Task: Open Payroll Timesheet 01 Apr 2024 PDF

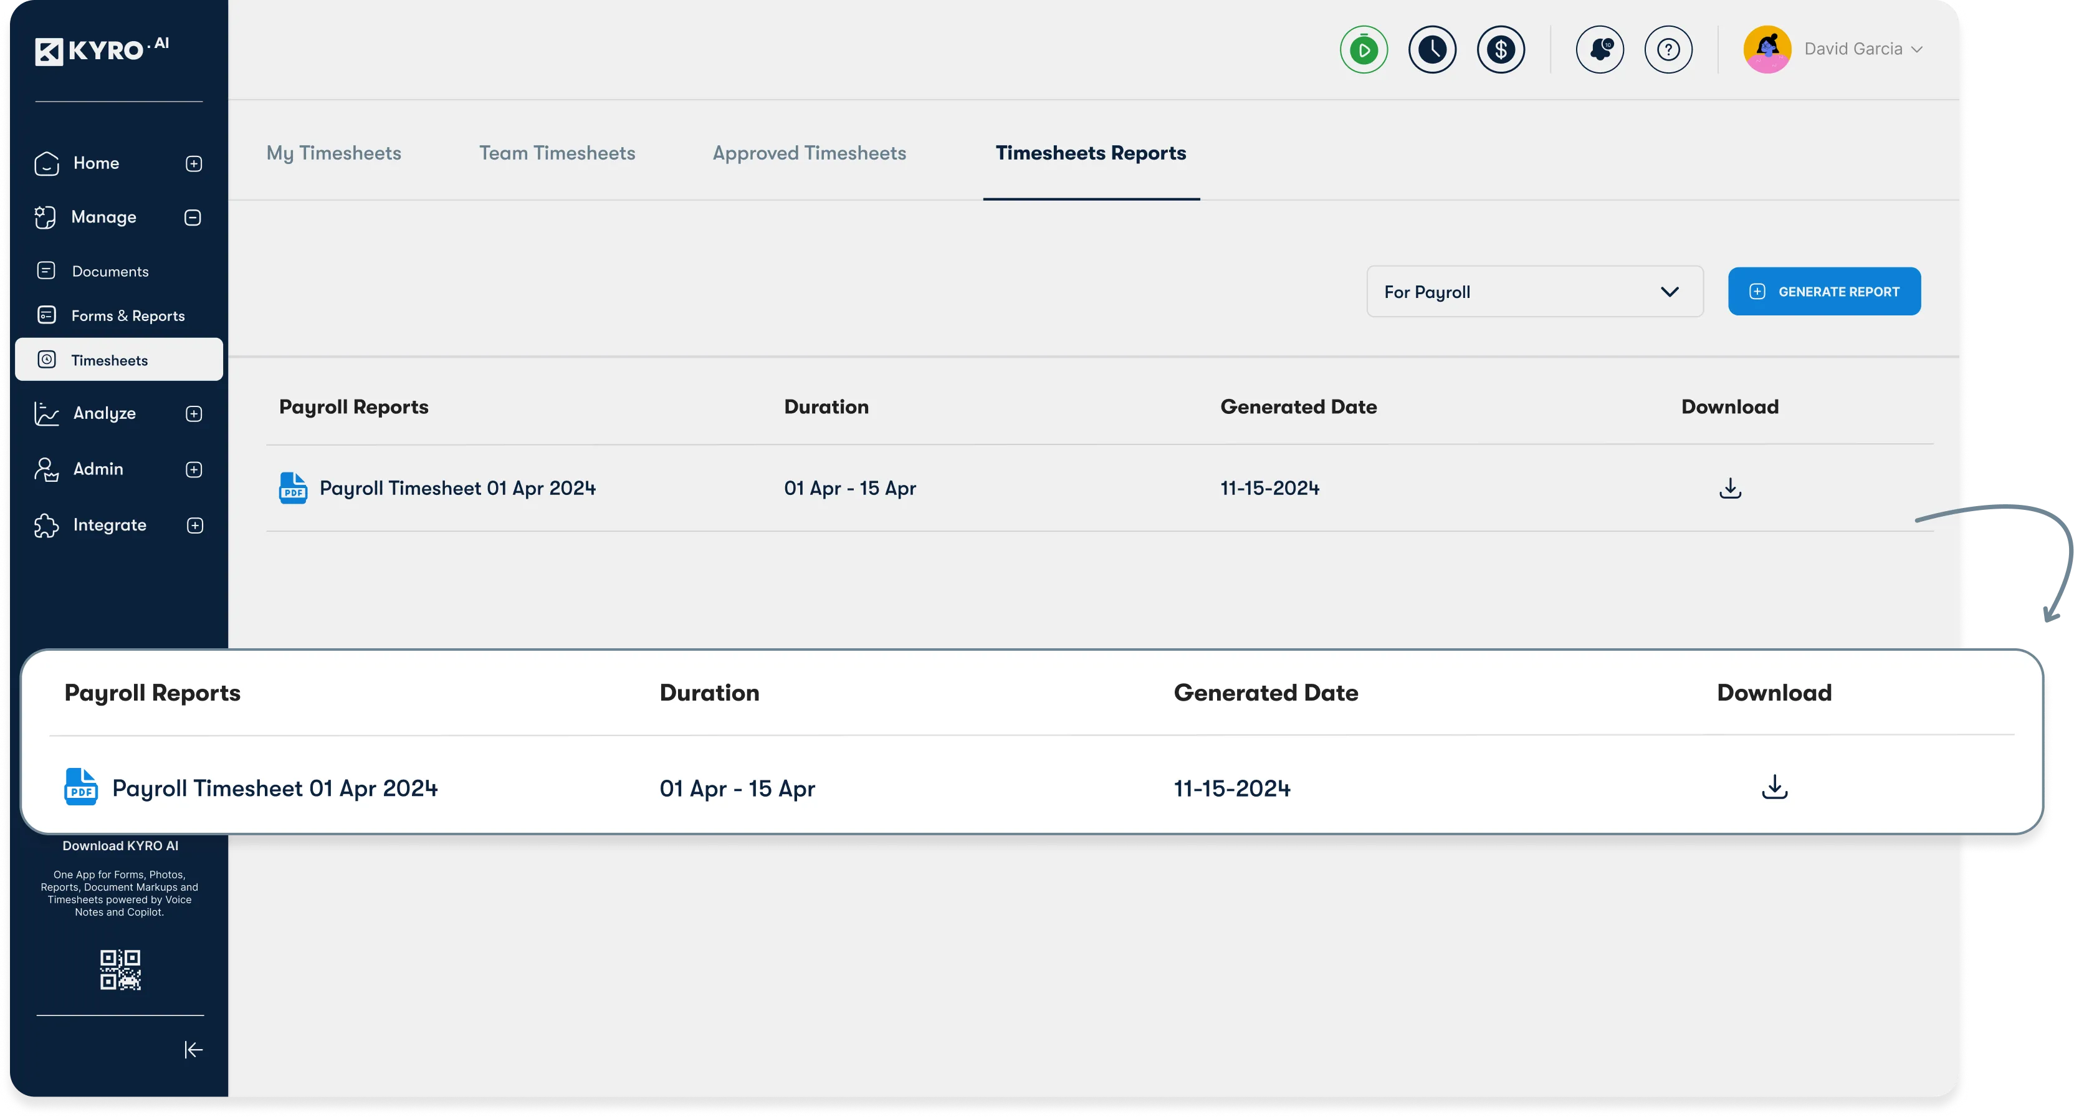Action: pos(457,488)
